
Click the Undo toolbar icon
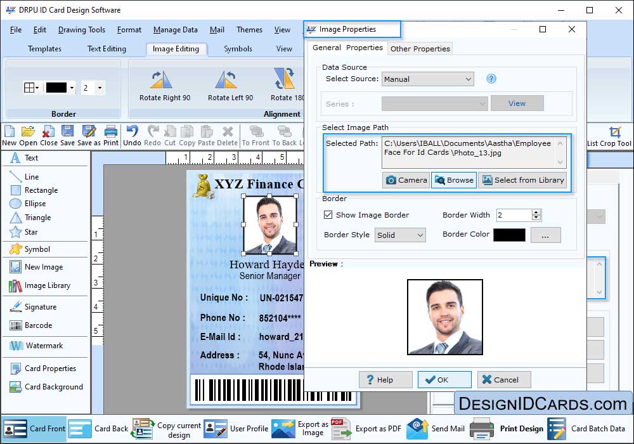[x=132, y=131]
